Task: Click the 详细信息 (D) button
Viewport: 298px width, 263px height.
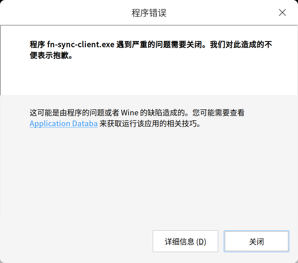Action: 185,241
